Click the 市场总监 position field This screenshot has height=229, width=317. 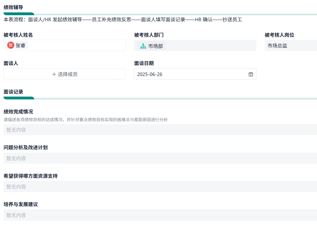coord(291,46)
